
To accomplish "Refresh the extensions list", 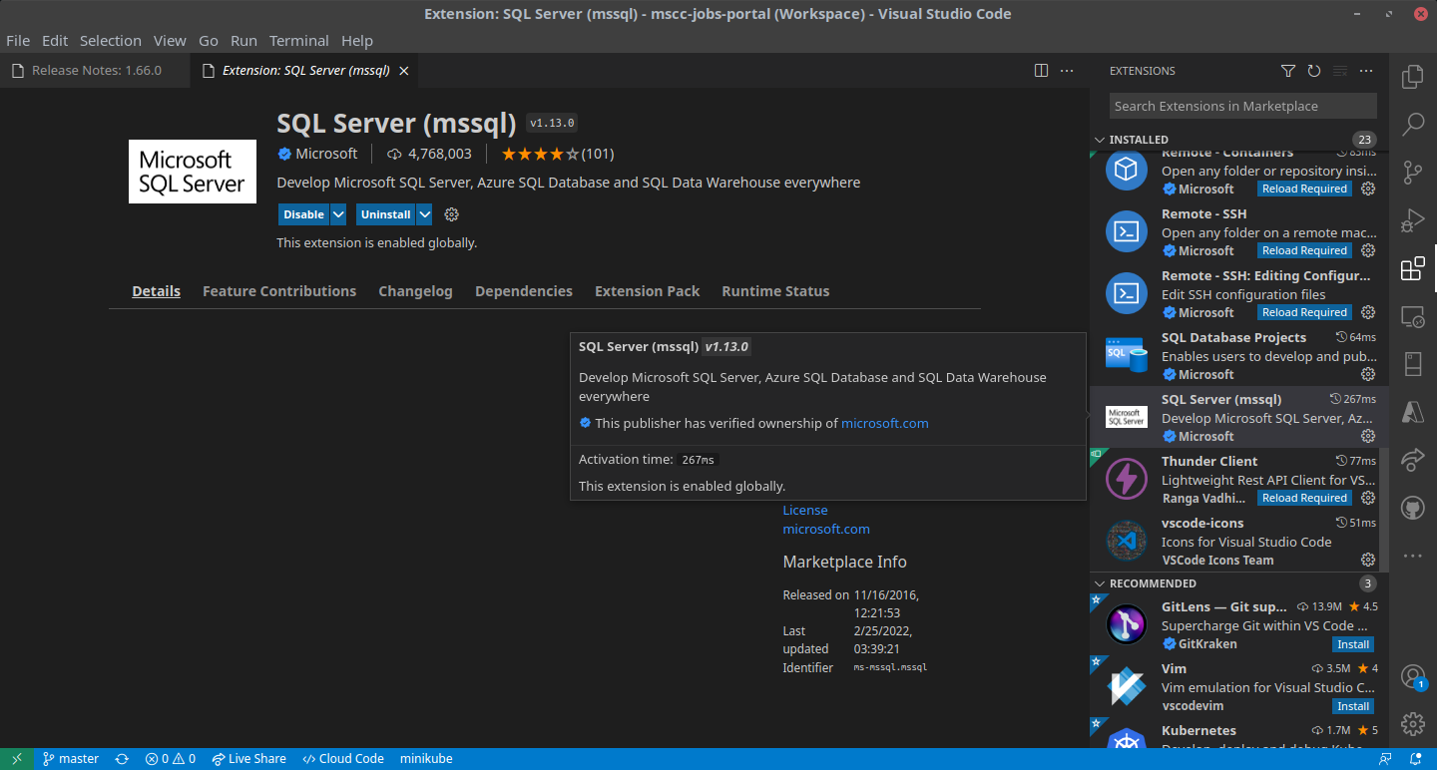I will pyautogui.click(x=1314, y=71).
